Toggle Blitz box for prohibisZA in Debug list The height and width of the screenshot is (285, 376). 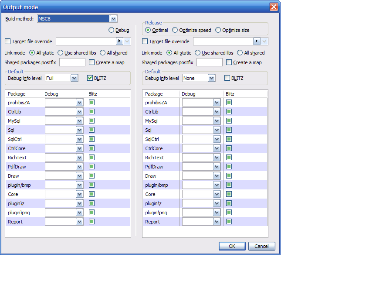pyautogui.click(x=91, y=102)
